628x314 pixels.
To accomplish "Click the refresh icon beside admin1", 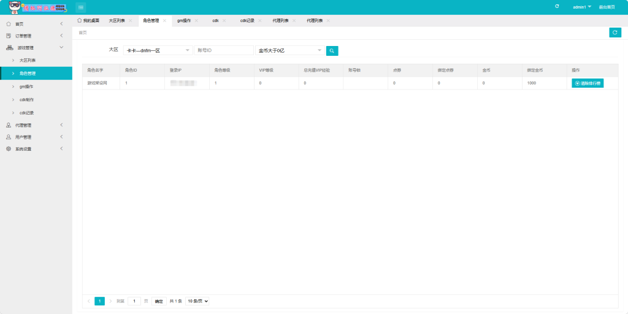I will [x=557, y=6].
